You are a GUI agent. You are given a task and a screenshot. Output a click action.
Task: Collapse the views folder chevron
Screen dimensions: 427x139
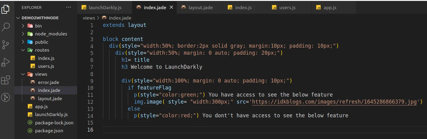point(23,74)
